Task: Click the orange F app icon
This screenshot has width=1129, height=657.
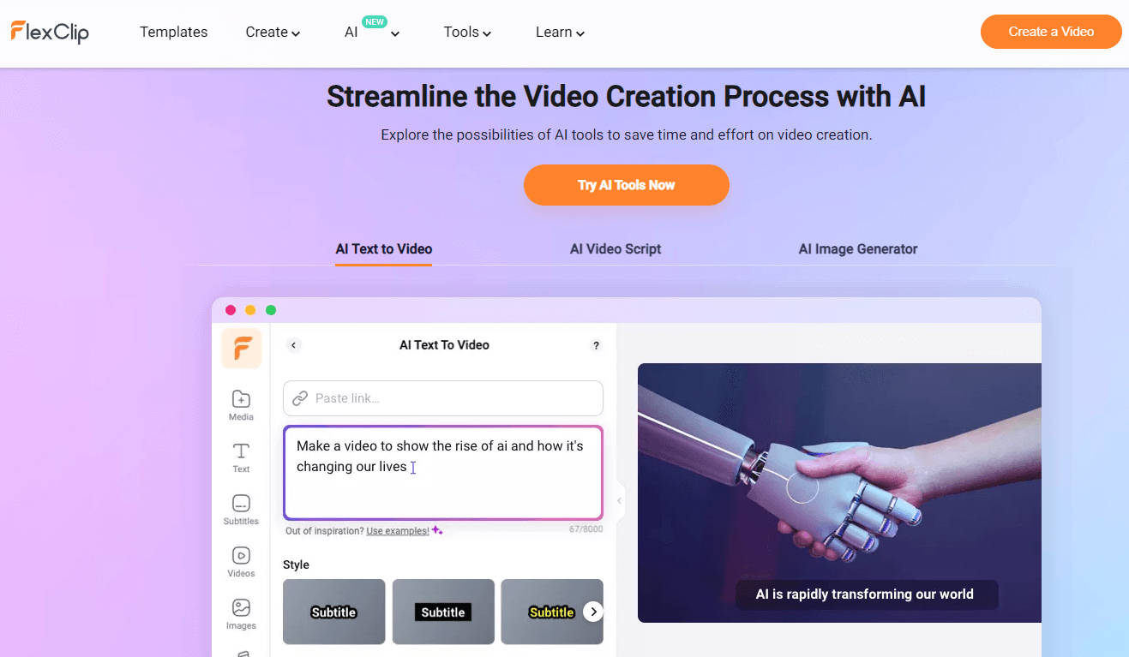Action: click(241, 349)
